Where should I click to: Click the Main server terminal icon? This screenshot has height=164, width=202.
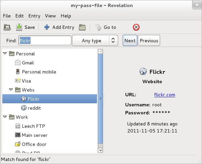(18, 135)
